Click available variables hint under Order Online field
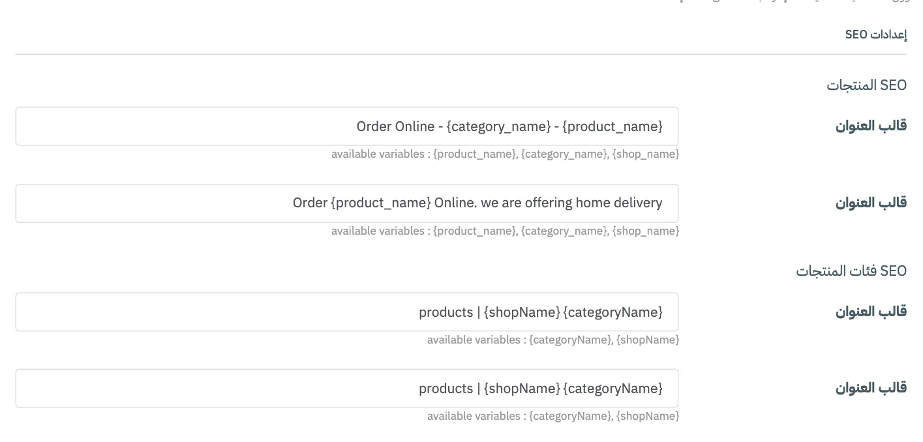 (x=505, y=155)
